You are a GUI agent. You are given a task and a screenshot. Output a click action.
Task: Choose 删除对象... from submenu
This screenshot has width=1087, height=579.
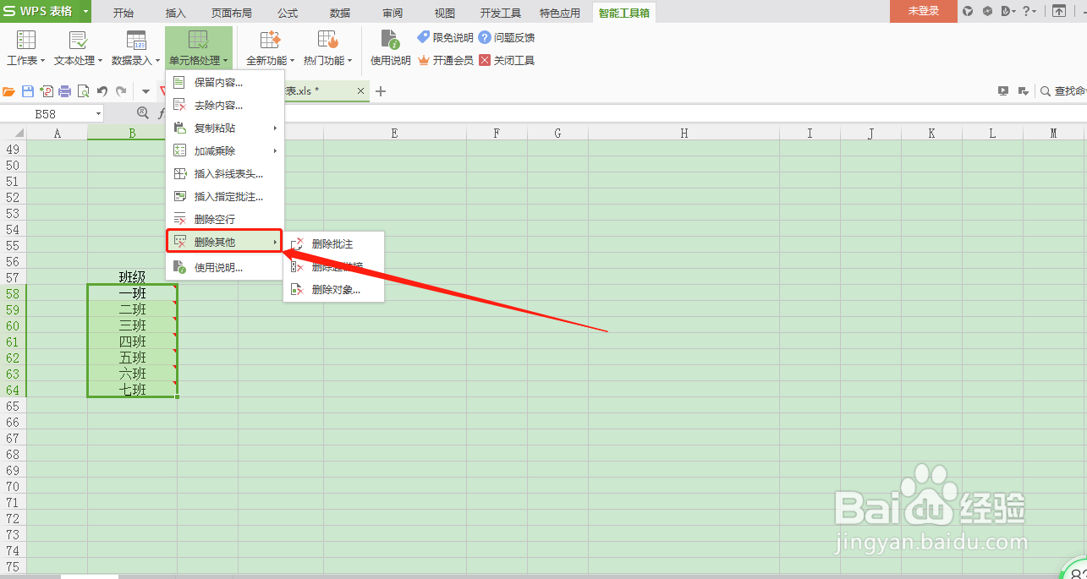tap(333, 290)
